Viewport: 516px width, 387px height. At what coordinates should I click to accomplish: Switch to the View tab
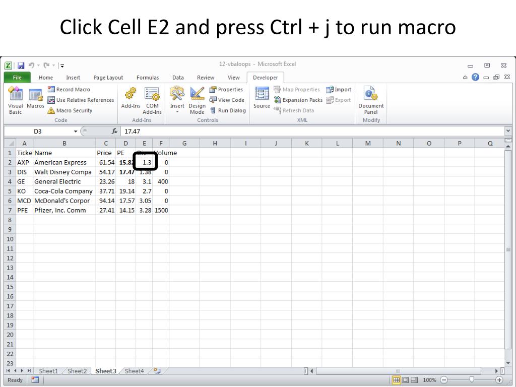tap(234, 78)
